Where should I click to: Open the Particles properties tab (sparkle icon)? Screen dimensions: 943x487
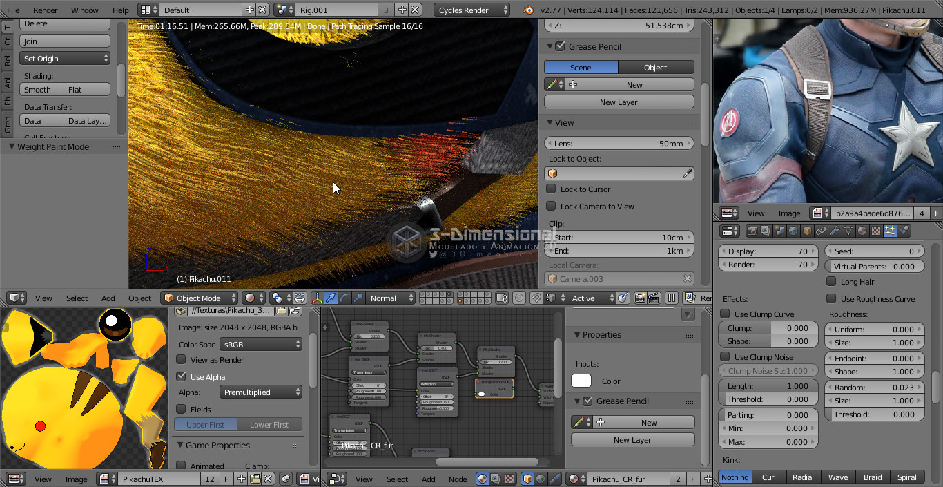890,231
